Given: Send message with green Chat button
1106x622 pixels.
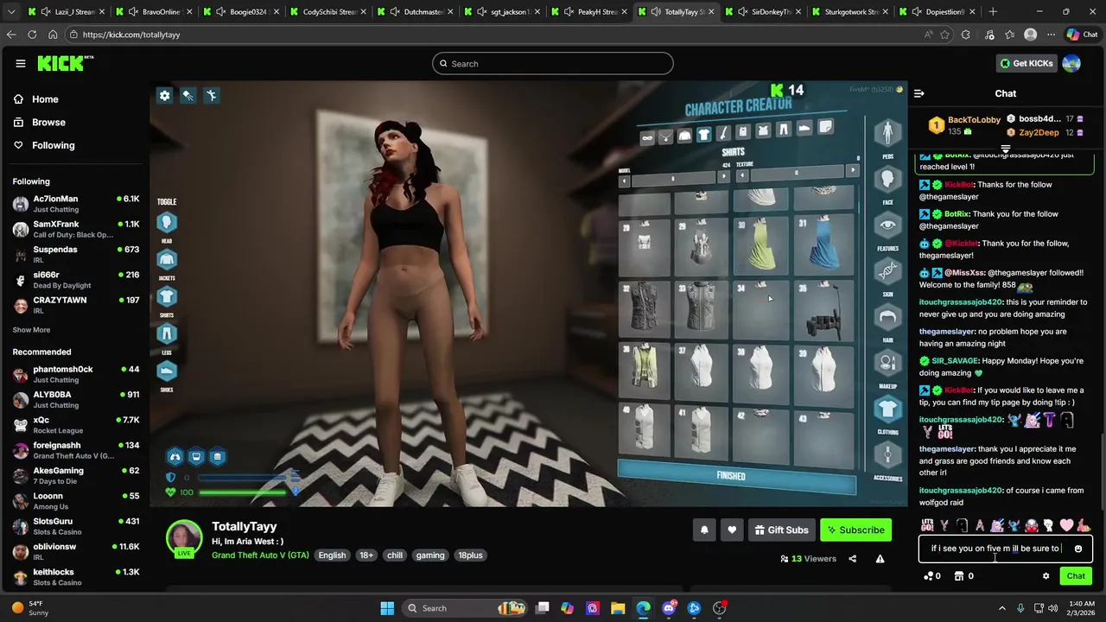Looking at the screenshot, I should 1076,576.
